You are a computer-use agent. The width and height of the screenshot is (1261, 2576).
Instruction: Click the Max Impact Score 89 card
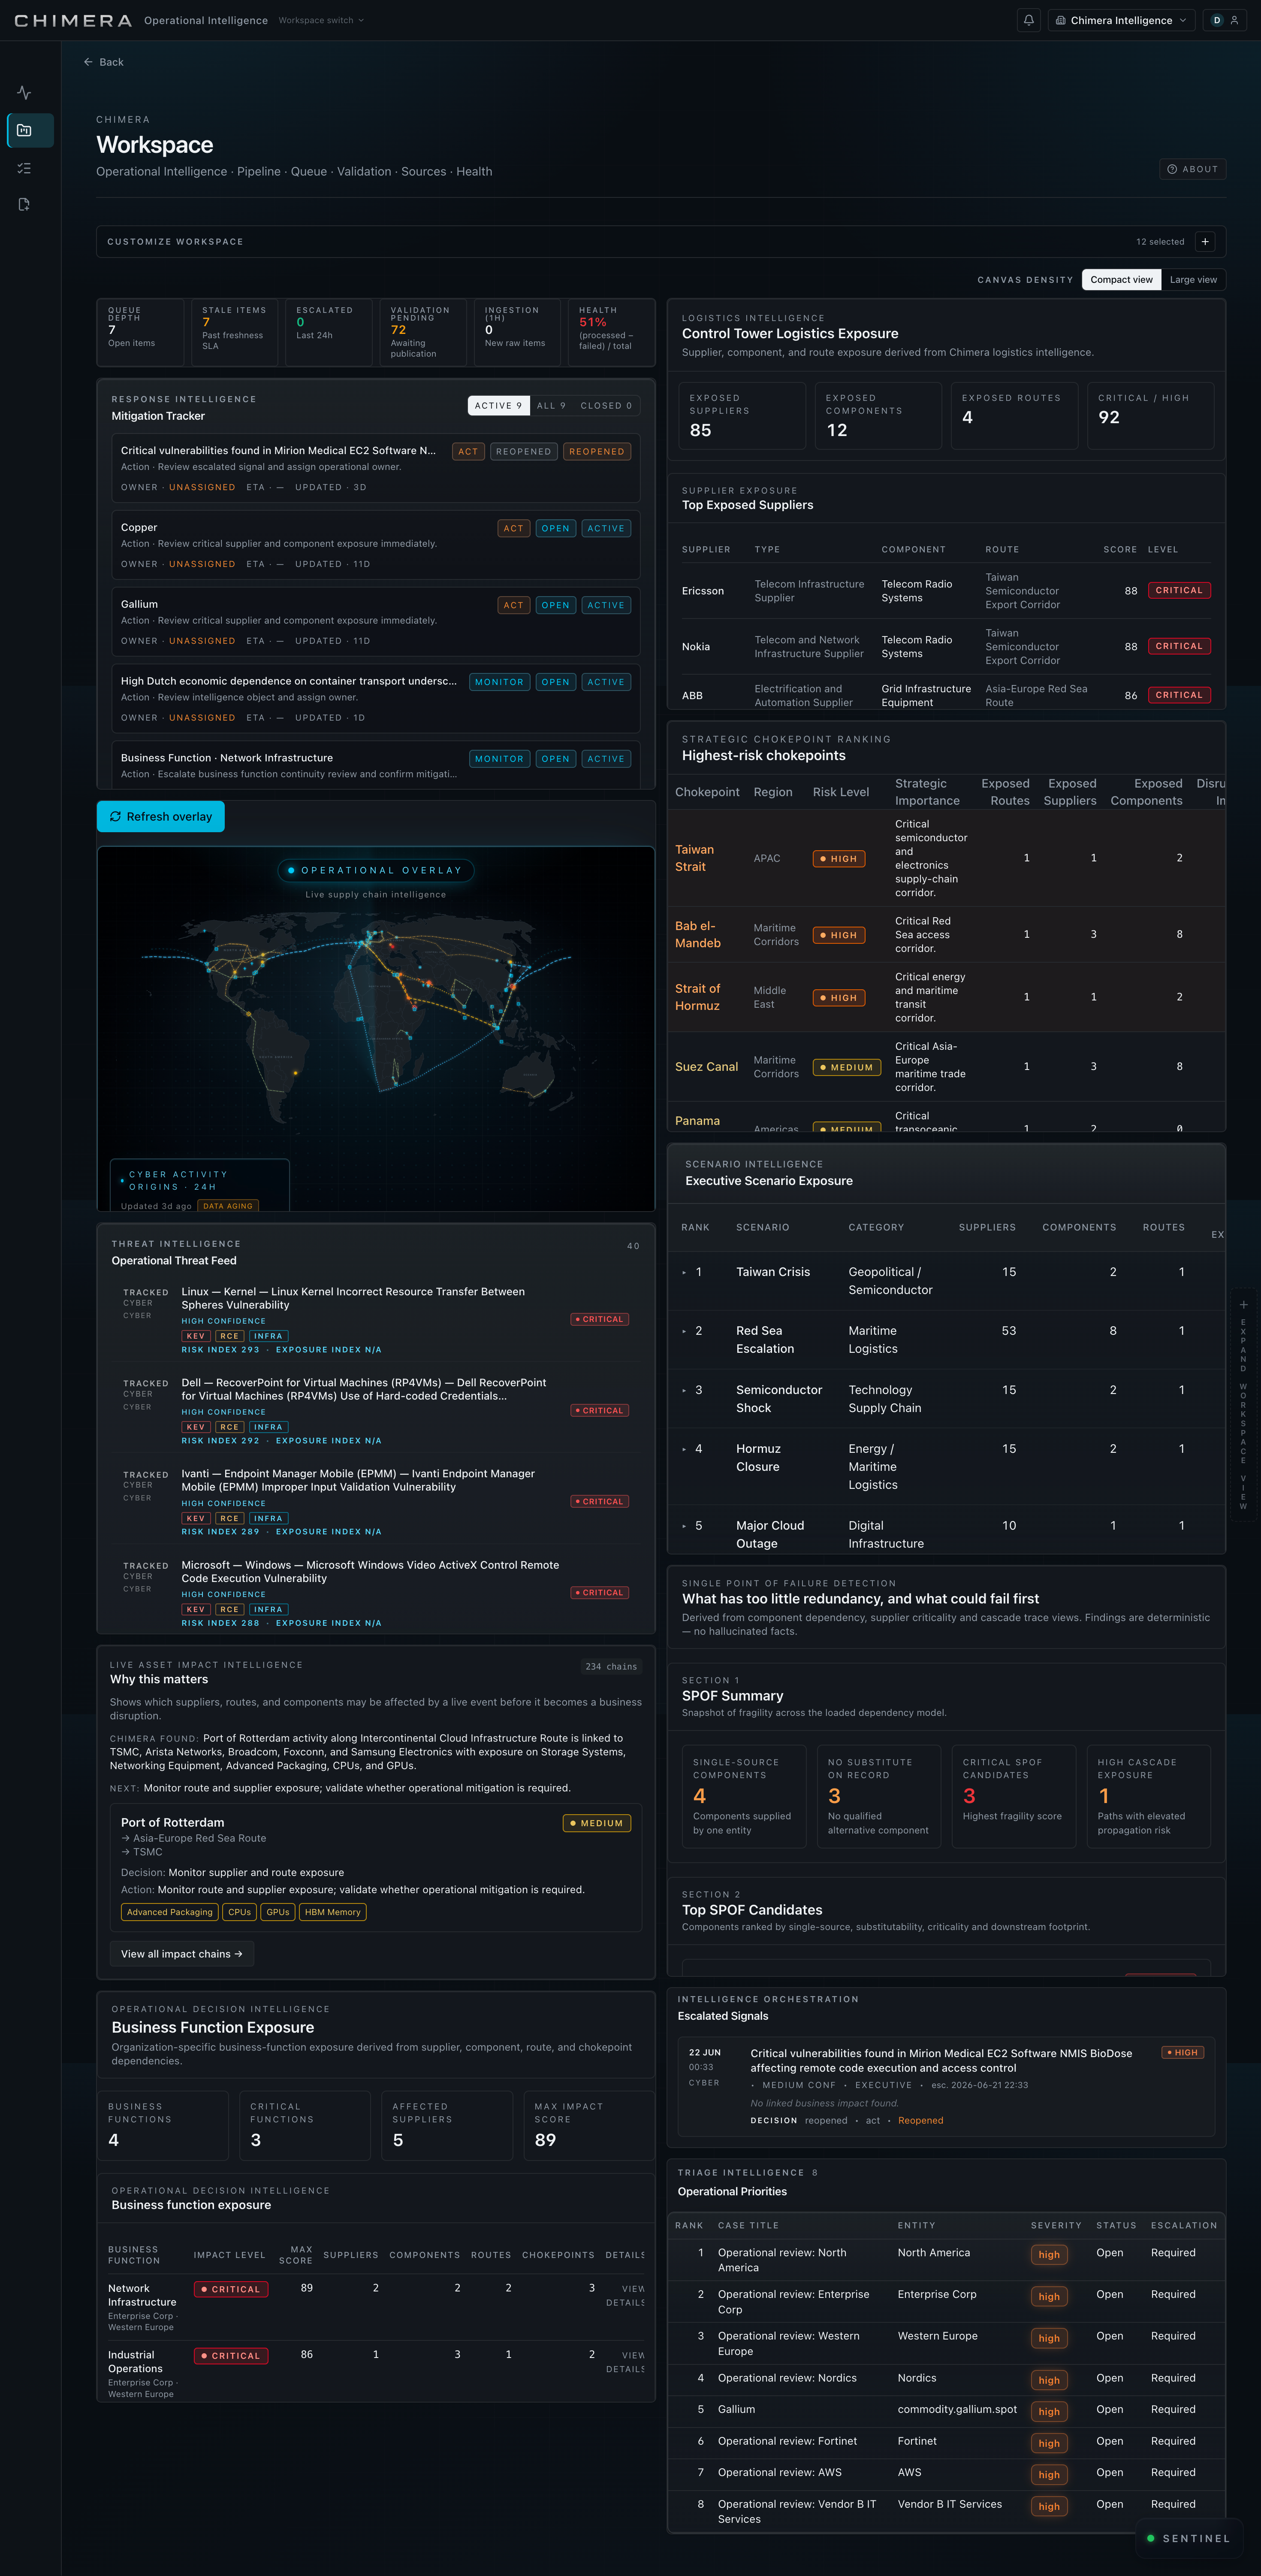click(x=588, y=2126)
